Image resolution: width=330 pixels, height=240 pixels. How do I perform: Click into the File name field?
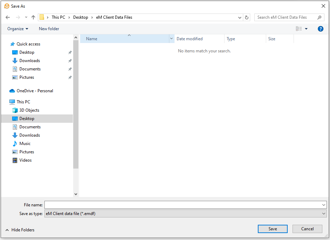pos(183,205)
